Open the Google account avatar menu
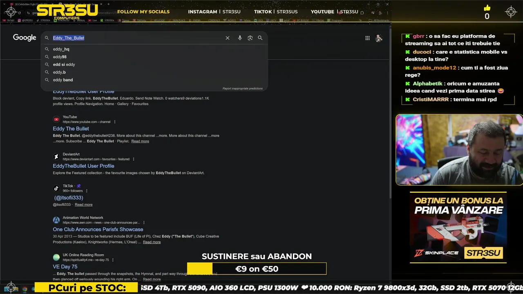The width and height of the screenshot is (523, 294). [x=379, y=38]
